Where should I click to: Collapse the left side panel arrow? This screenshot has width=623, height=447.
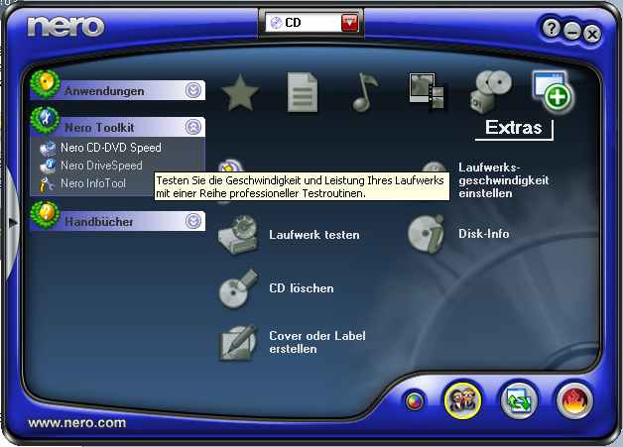pyautogui.click(x=12, y=222)
